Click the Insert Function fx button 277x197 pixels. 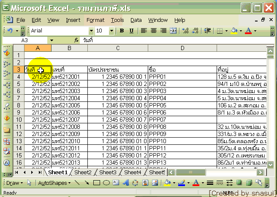76,40
